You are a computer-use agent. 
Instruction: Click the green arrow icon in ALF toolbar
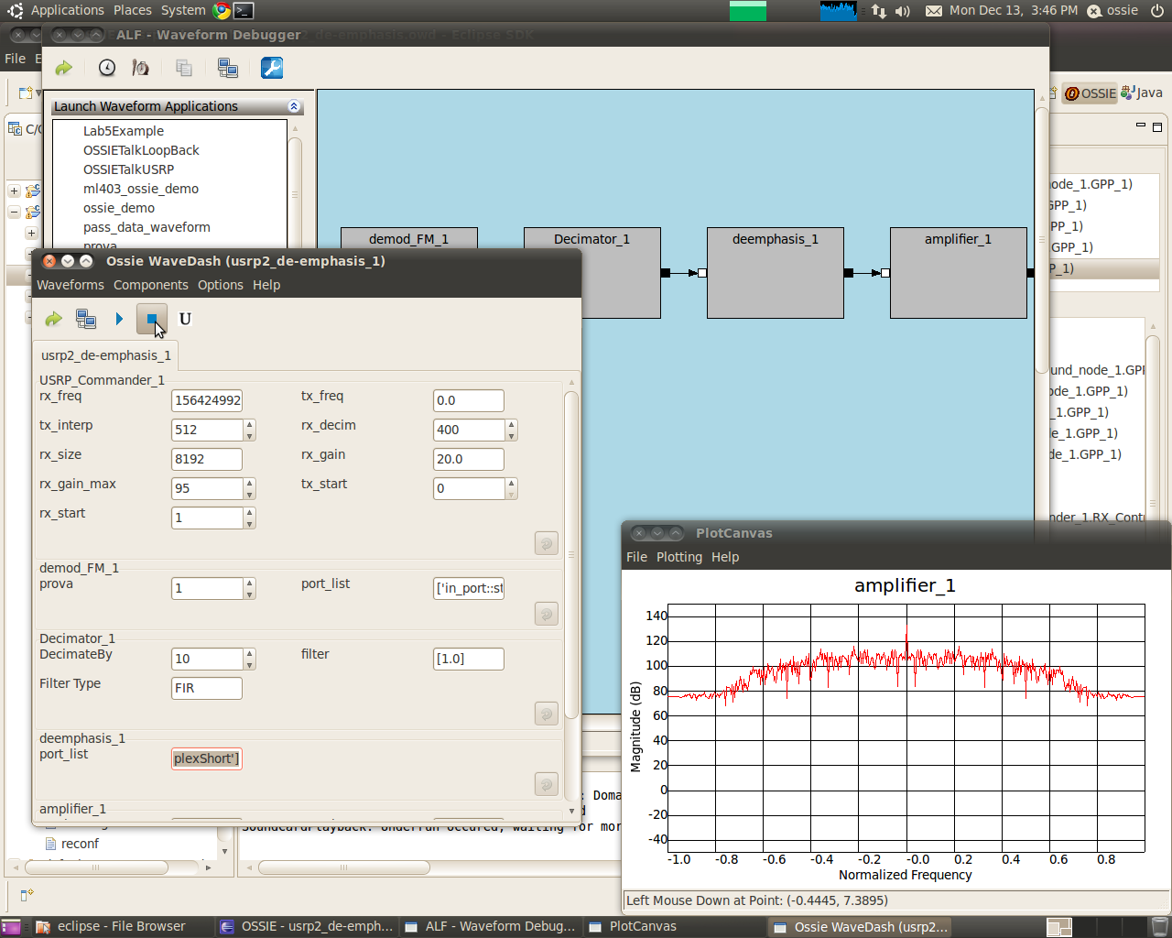[63, 68]
